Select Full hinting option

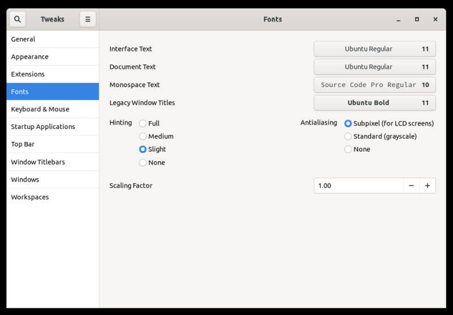tap(143, 123)
